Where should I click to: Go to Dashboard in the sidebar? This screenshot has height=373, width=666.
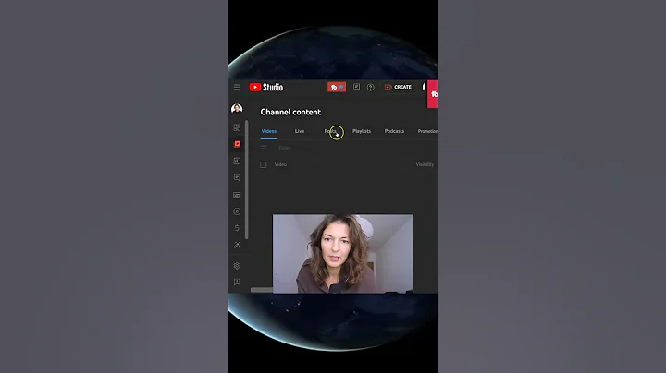[237, 127]
